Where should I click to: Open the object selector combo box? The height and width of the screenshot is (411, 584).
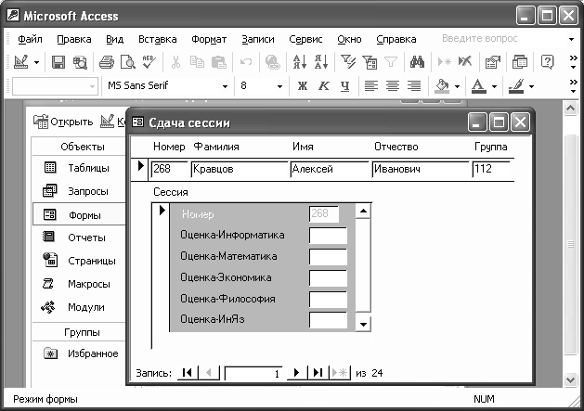tap(55, 86)
